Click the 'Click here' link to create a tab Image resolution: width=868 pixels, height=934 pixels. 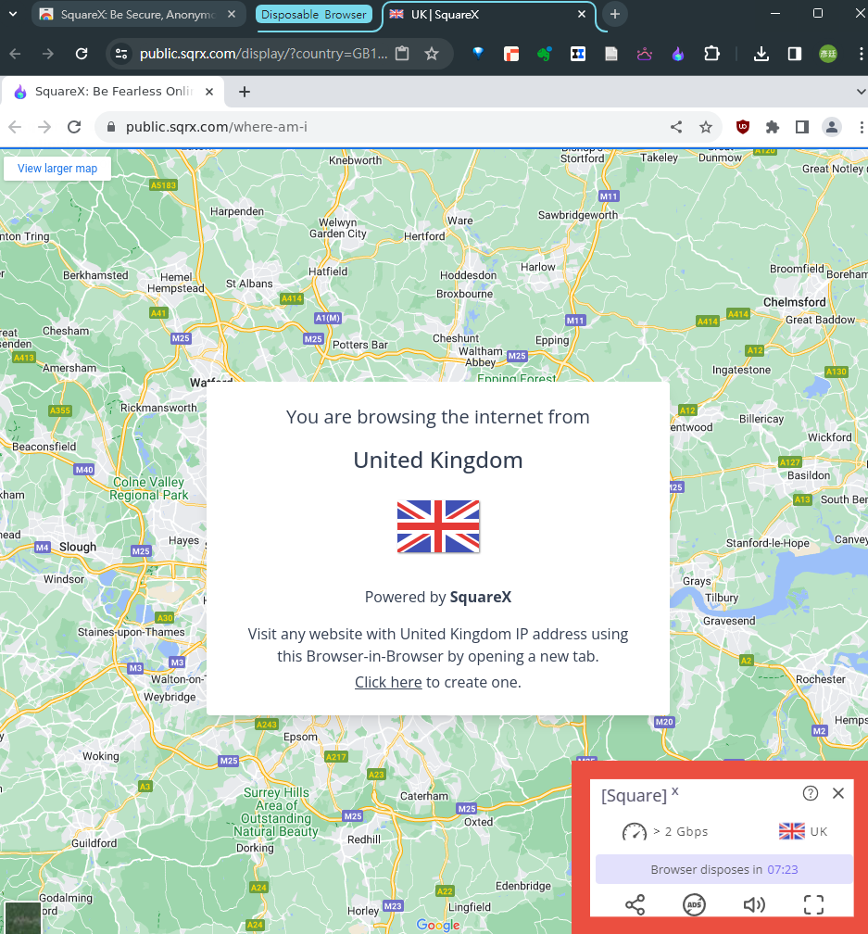point(387,682)
